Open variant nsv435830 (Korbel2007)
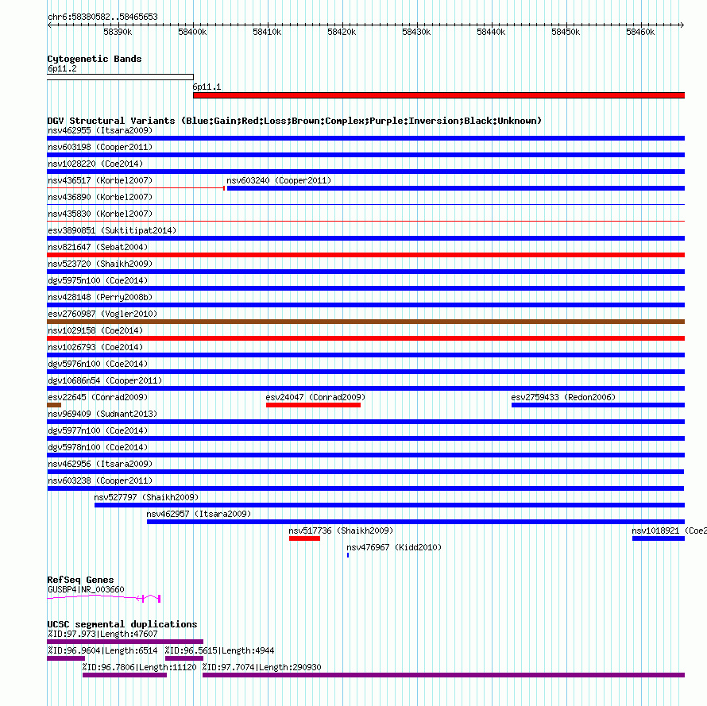The width and height of the screenshot is (707, 706). click(x=100, y=214)
